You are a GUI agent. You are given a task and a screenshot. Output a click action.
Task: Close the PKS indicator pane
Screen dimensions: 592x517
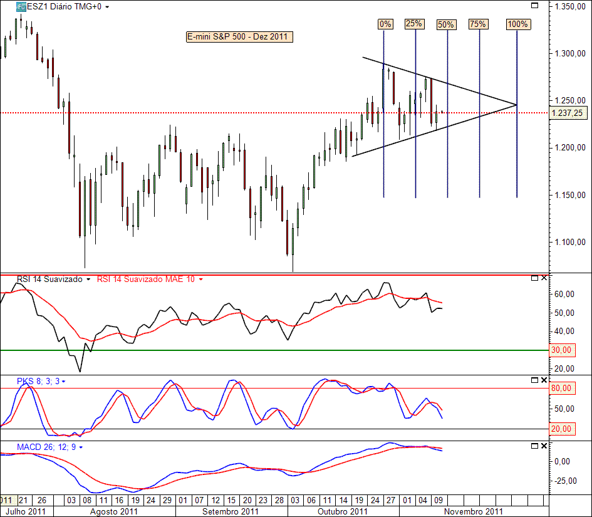click(x=544, y=380)
